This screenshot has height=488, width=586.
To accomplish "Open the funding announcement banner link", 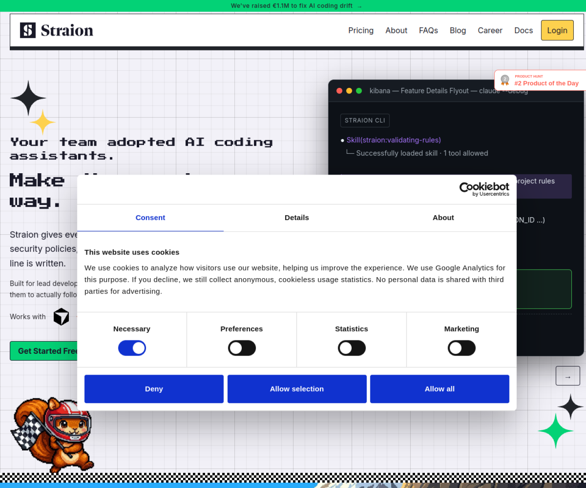I will coord(296,6).
